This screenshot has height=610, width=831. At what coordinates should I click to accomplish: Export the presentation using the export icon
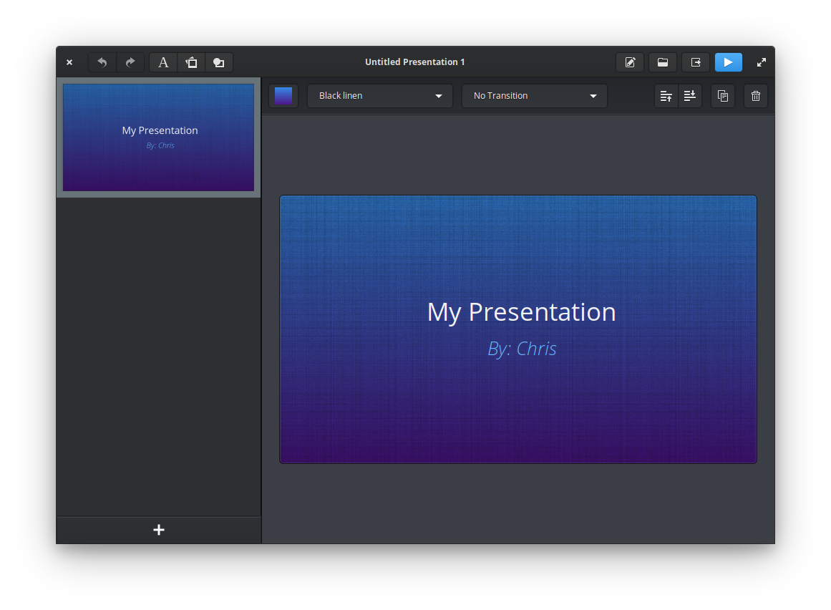pos(696,62)
